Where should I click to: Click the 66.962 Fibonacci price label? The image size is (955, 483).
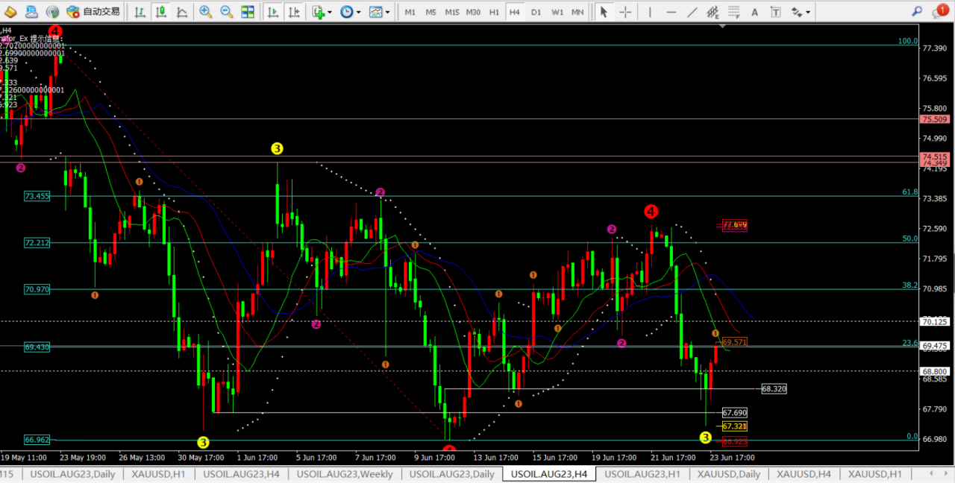[37, 440]
